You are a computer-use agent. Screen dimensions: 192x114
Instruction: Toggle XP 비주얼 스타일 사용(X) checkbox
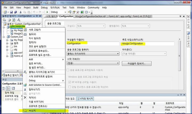70,82
